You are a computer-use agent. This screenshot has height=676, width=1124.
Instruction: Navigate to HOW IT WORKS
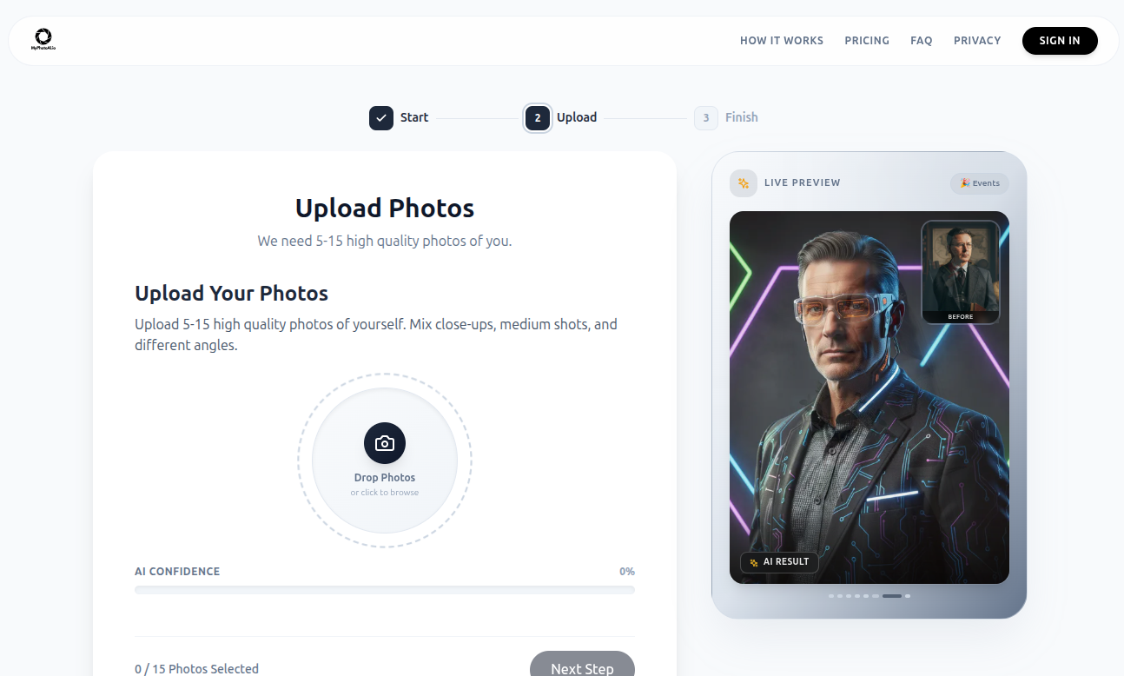781,40
